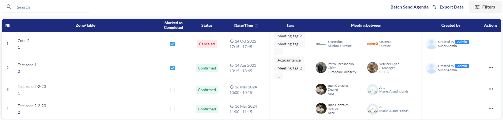Image resolution: width=503 pixels, height=120 pixels.
Task: Uncheck completed checkbox for Zone 2 meeting
Action: (x=173, y=44)
